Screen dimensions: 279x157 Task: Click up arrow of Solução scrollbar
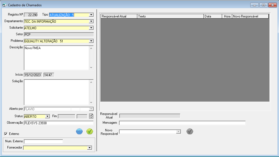(91, 82)
